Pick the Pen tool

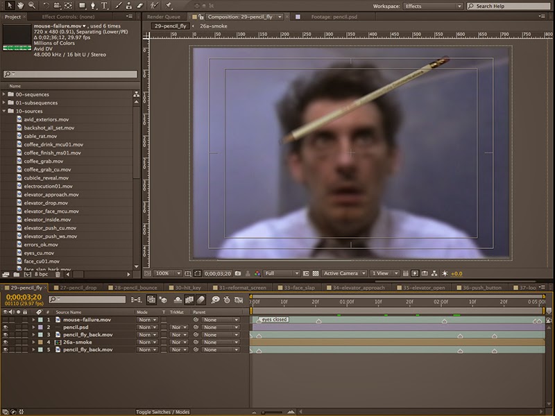pos(94,6)
